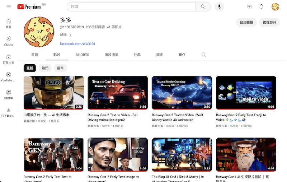Open title Runway Gen1 AI 生成影片測試
The height and width of the screenshot is (182, 287).
[x=243, y=178]
